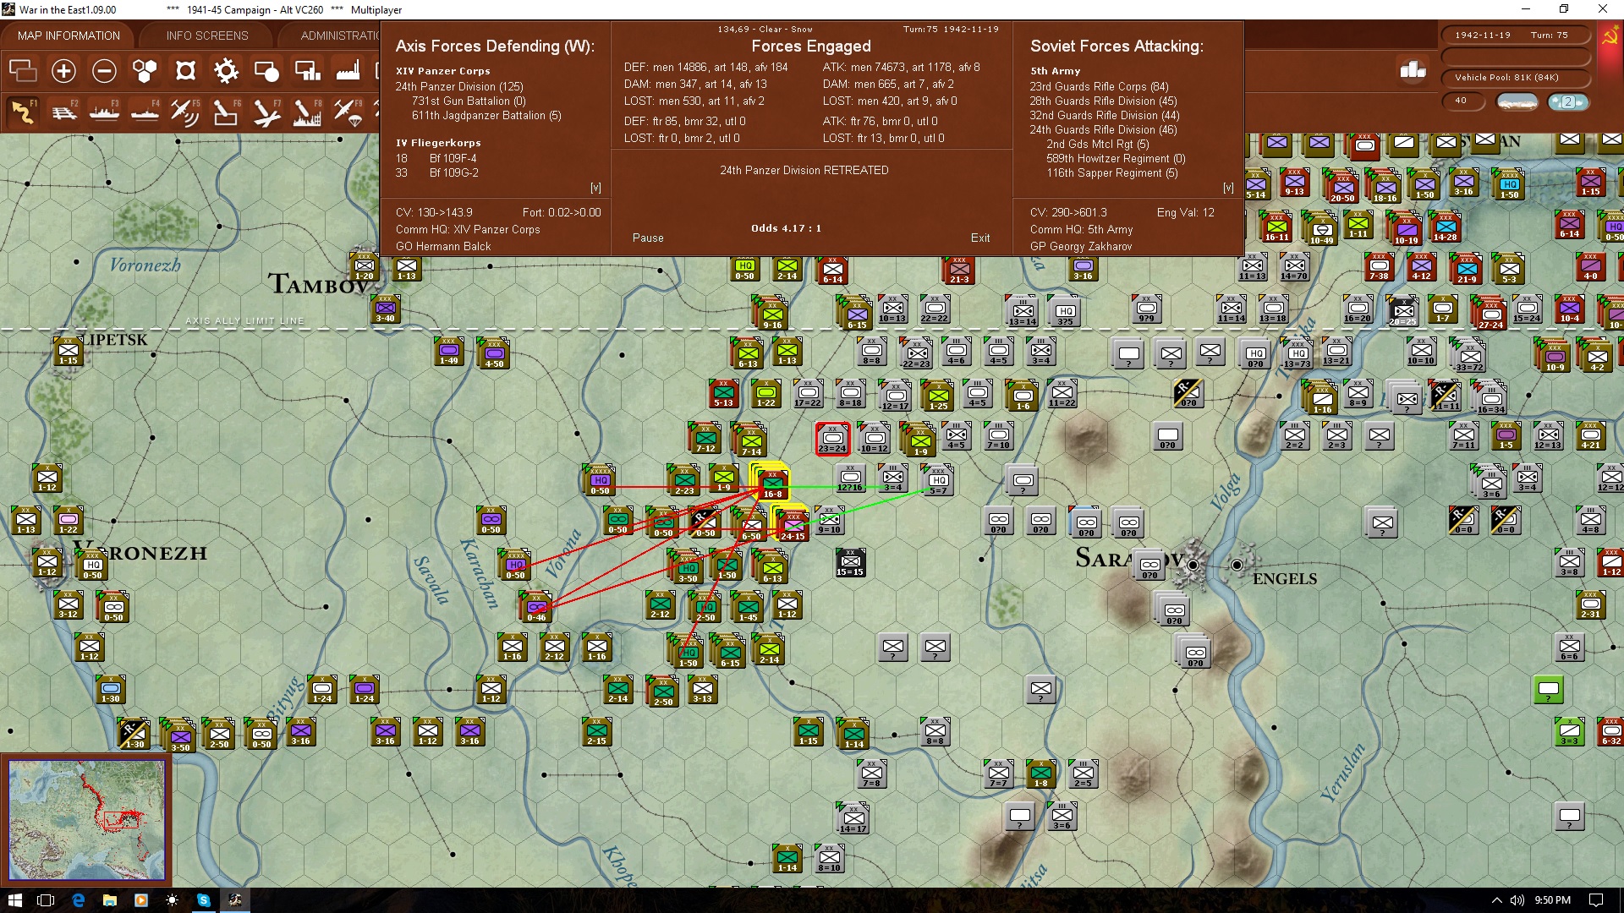The height and width of the screenshot is (913, 1624).
Task: Select the 12?16 unit counter
Action: 850,478
